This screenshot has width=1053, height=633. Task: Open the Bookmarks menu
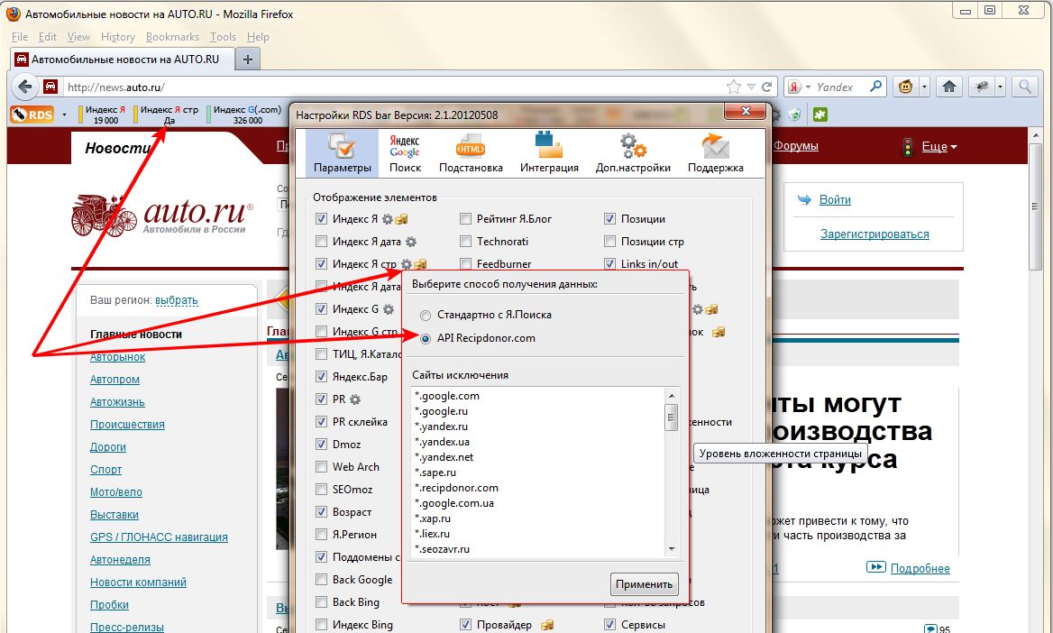pyautogui.click(x=172, y=37)
